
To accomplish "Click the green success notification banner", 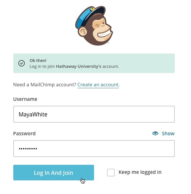I will (x=94, y=63).
